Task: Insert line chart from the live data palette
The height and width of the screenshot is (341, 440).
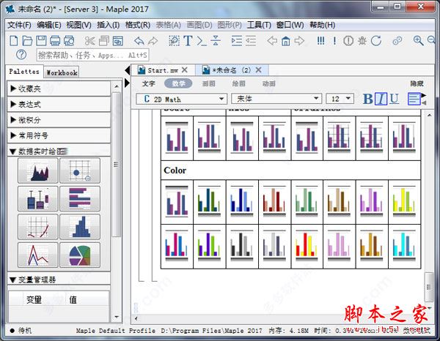Action: [38, 255]
